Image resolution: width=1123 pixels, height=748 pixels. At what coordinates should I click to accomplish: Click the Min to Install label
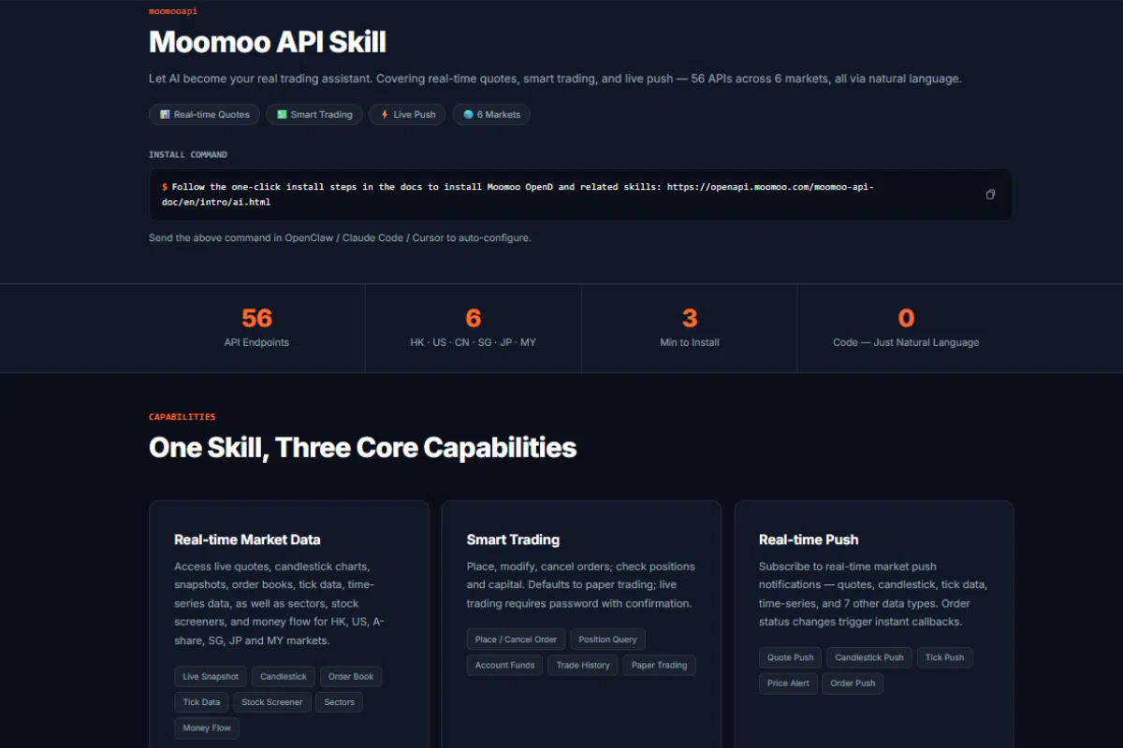690,342
